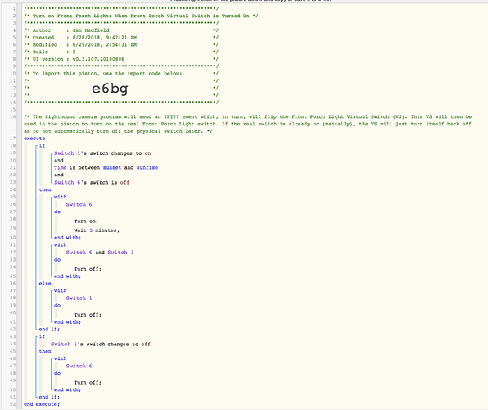This screenshot has height=410, width=488.
Task: Select condition Switch 6's switch is off
Action: click(x=92, y=182)
